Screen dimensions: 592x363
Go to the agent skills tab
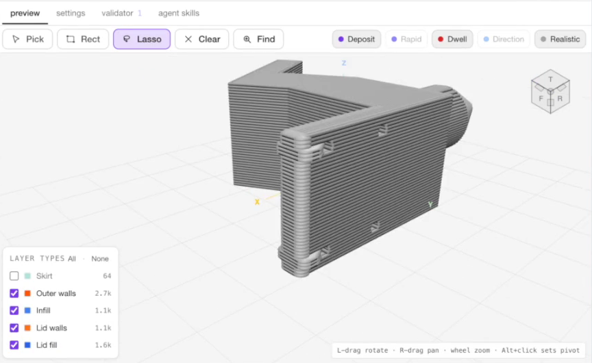[179, 13]
